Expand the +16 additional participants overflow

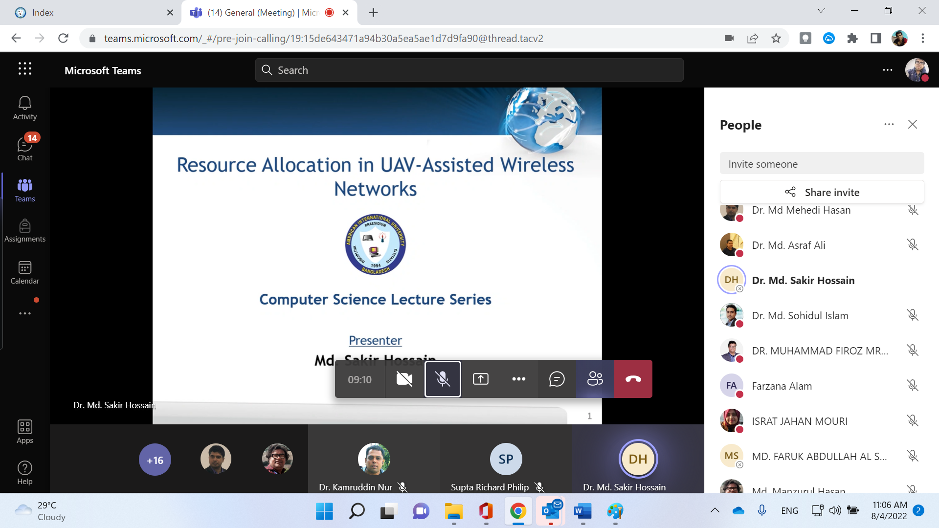(x=155, y=460)
